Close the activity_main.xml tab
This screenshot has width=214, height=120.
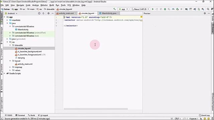(x=75, y=13)
